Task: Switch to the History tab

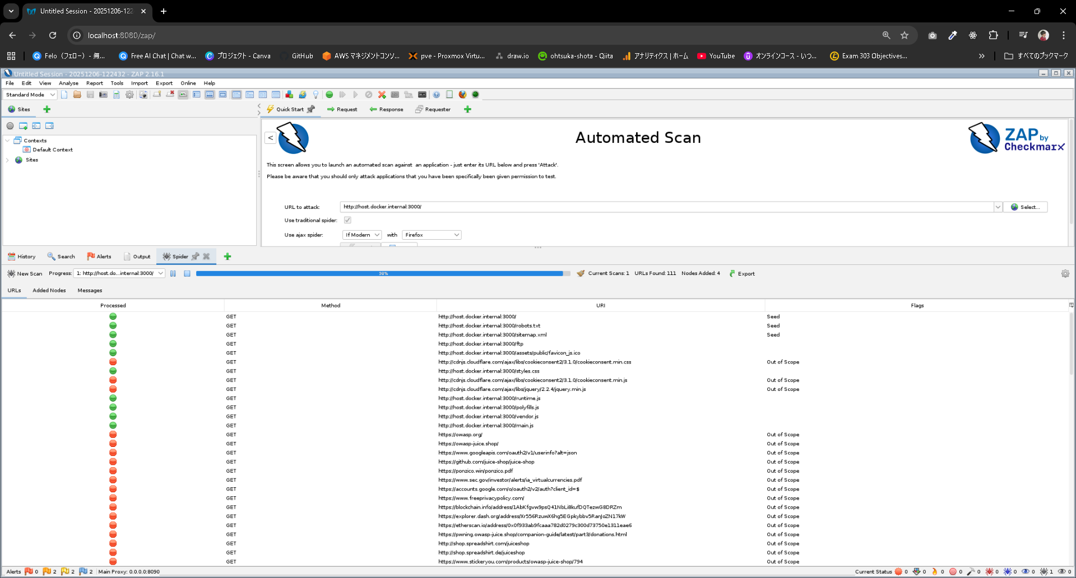Action: pyautogui.click(x=22, y=257)
